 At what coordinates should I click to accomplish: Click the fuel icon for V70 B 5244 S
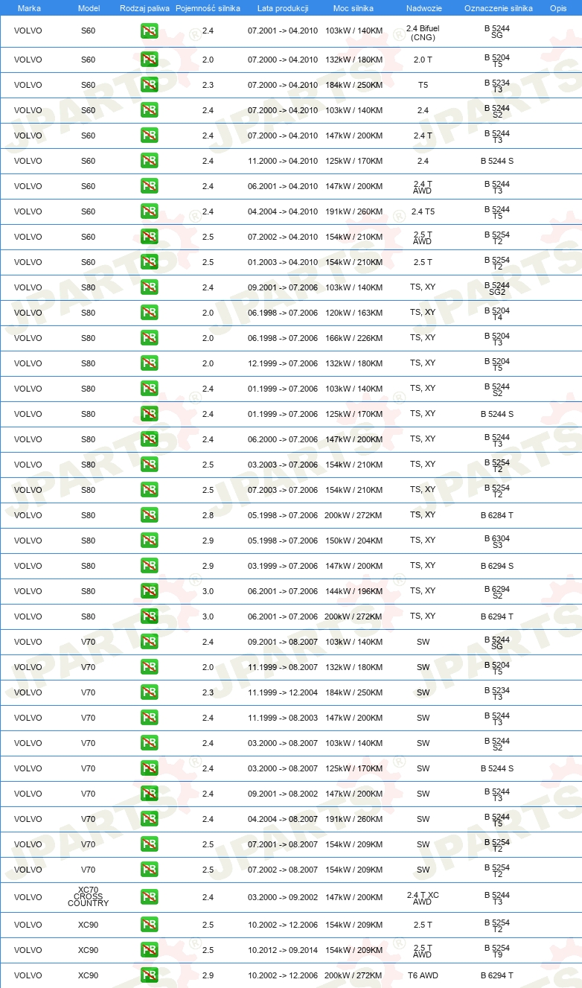(149, 768)
